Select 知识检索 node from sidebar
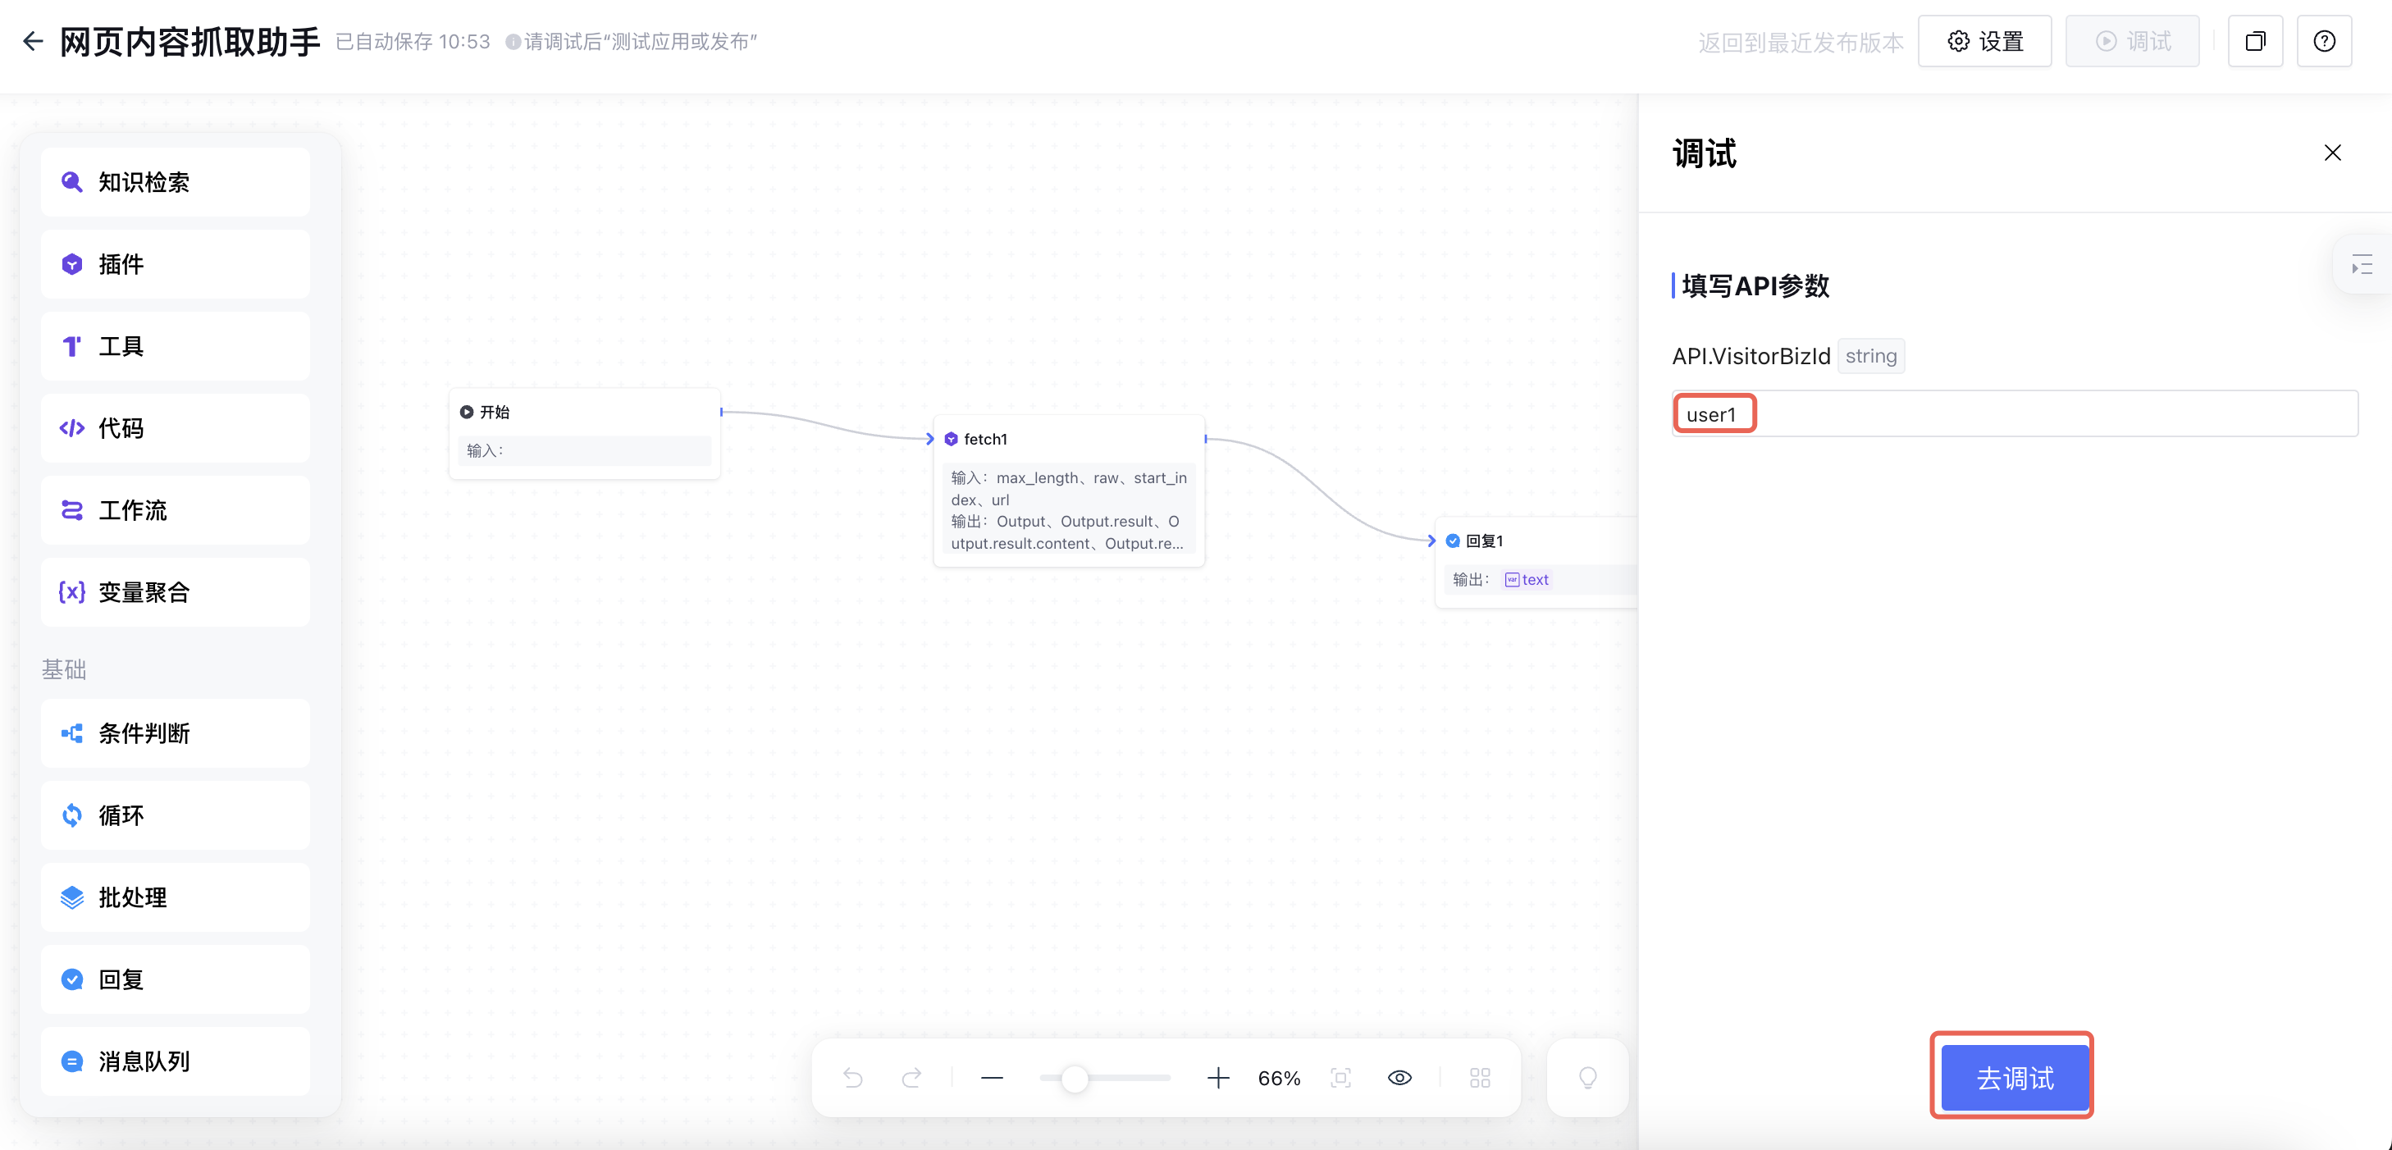This screenshot has height=1150, width=2392. coord(176,182)
